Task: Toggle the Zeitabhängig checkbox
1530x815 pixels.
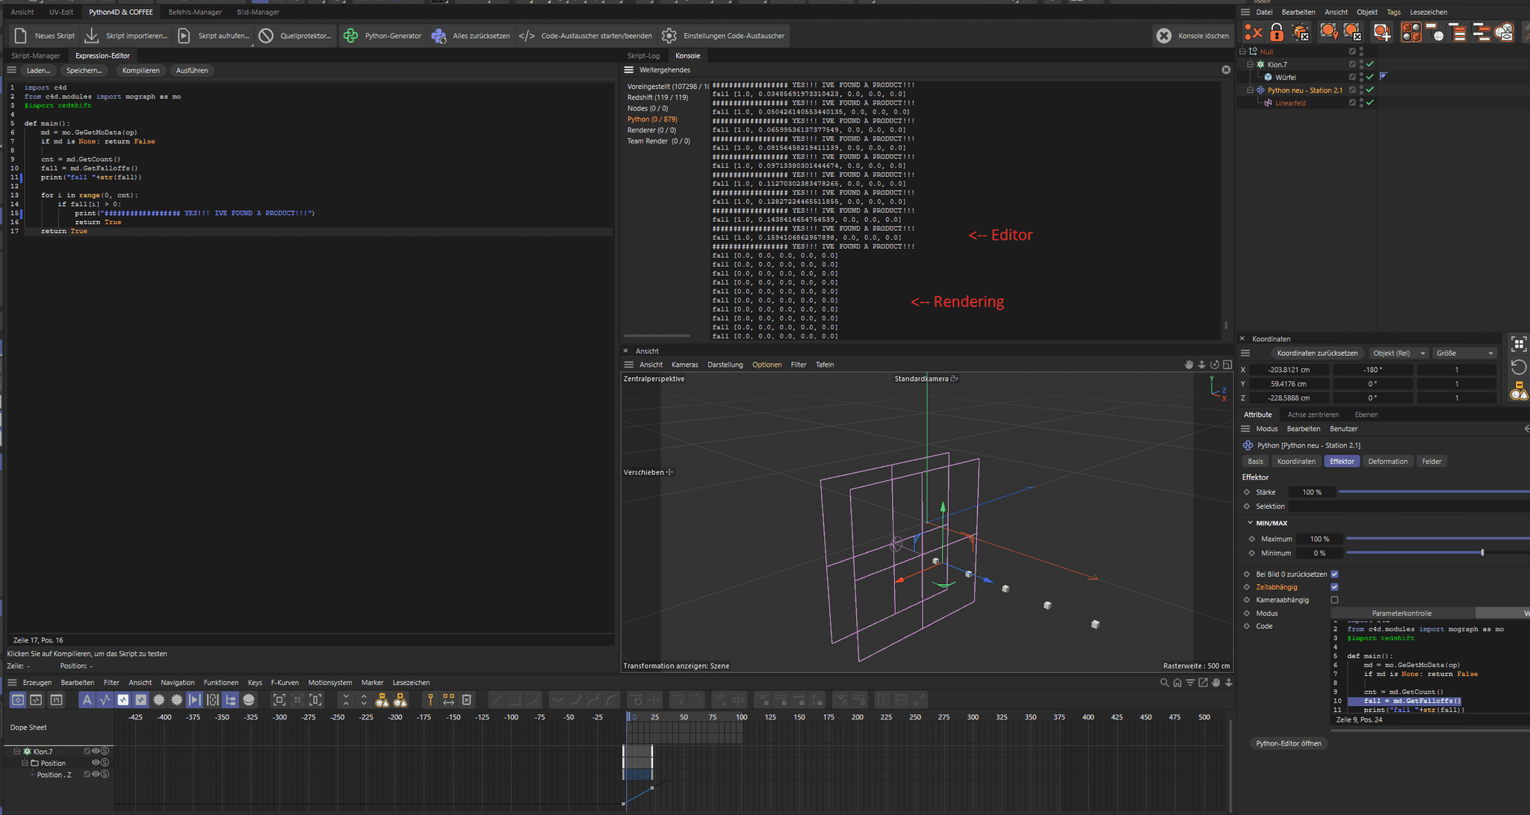Action: coord(1334,587)
